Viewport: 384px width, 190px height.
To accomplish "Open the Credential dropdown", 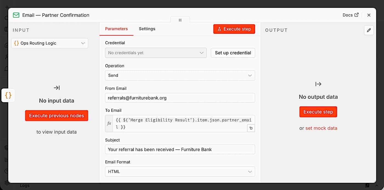I will [156, 53].
